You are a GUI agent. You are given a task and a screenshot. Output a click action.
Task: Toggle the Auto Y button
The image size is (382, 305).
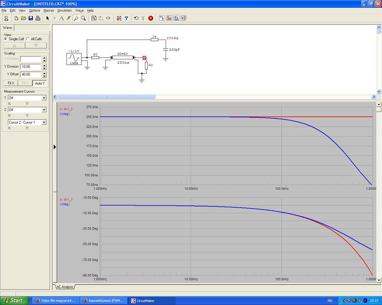[40, 83]
